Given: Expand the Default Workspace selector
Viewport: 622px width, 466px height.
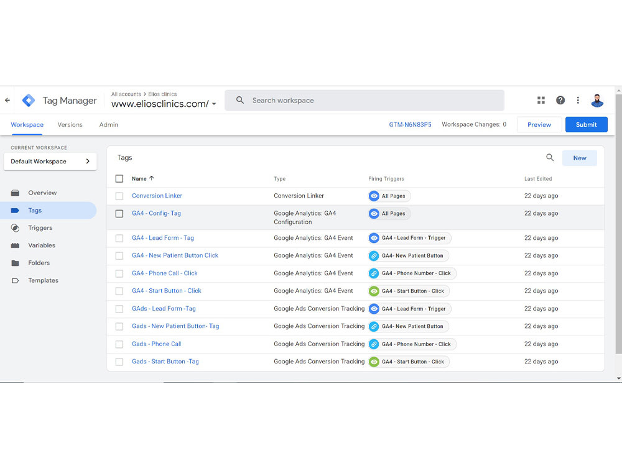Looking at the screenshot, I should coord(50,162).
